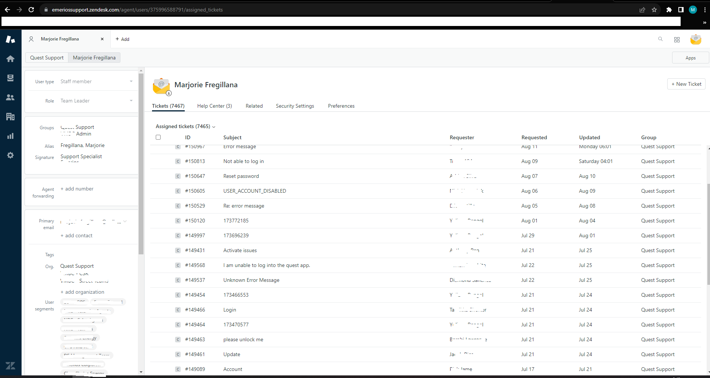Screen dimensions: 710x378
Task: Click the Zendesk Z icon at the sidebar bottom
Action: point(10,366)
